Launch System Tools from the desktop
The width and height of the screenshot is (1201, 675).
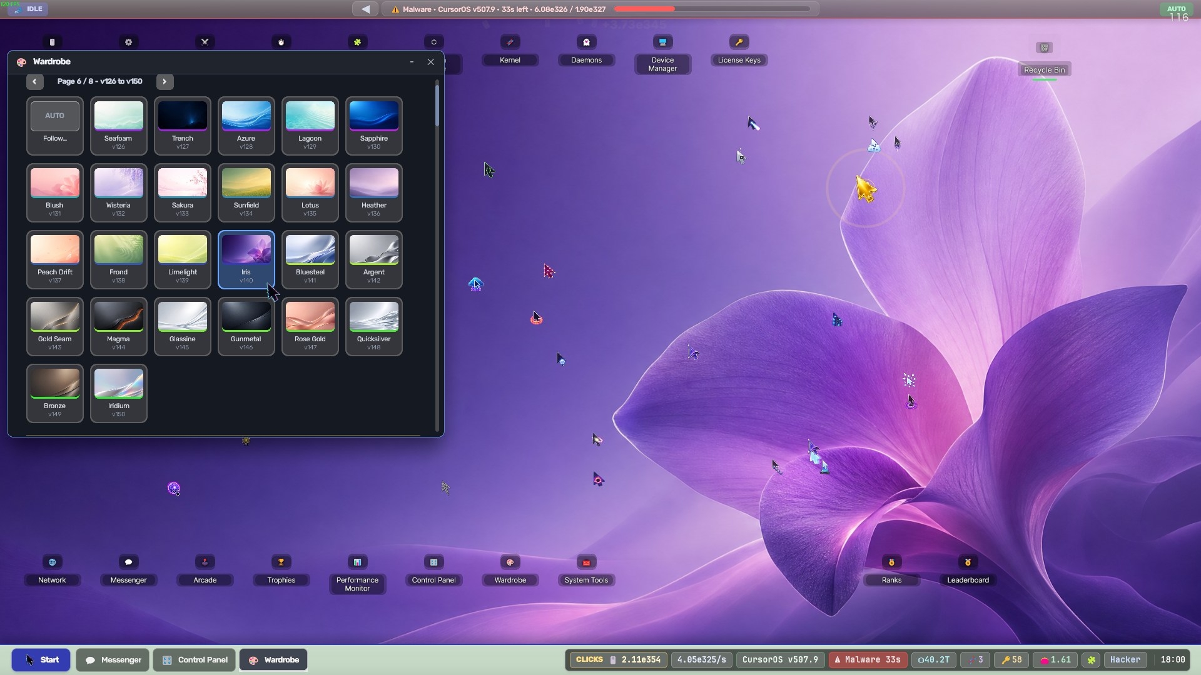click(x=586, y=570)
